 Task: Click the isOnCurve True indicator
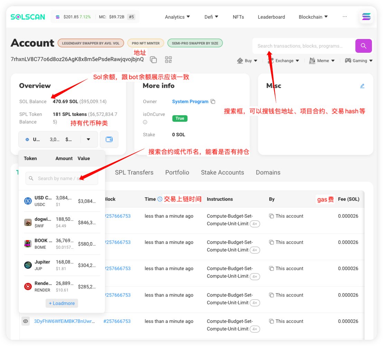pos(180,118)
